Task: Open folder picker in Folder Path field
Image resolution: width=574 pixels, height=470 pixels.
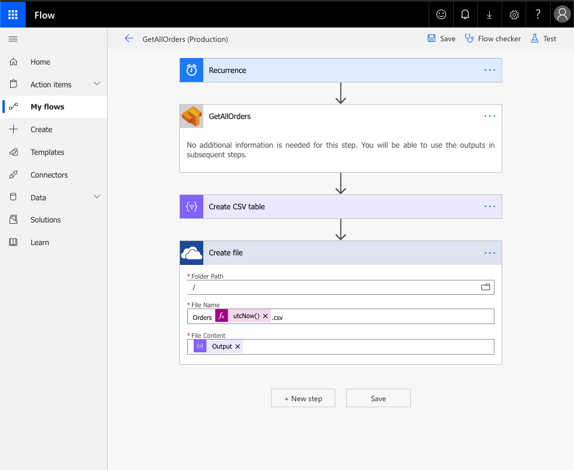Action: [486, 288]
